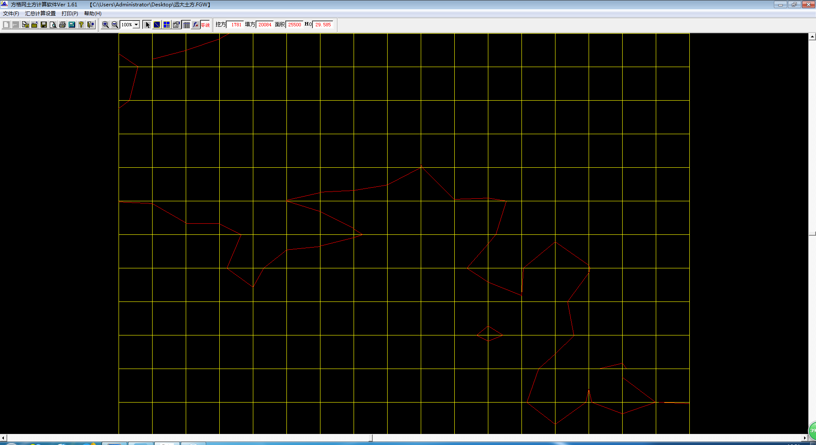Select the arrow pointer tool

click(147, 25)
